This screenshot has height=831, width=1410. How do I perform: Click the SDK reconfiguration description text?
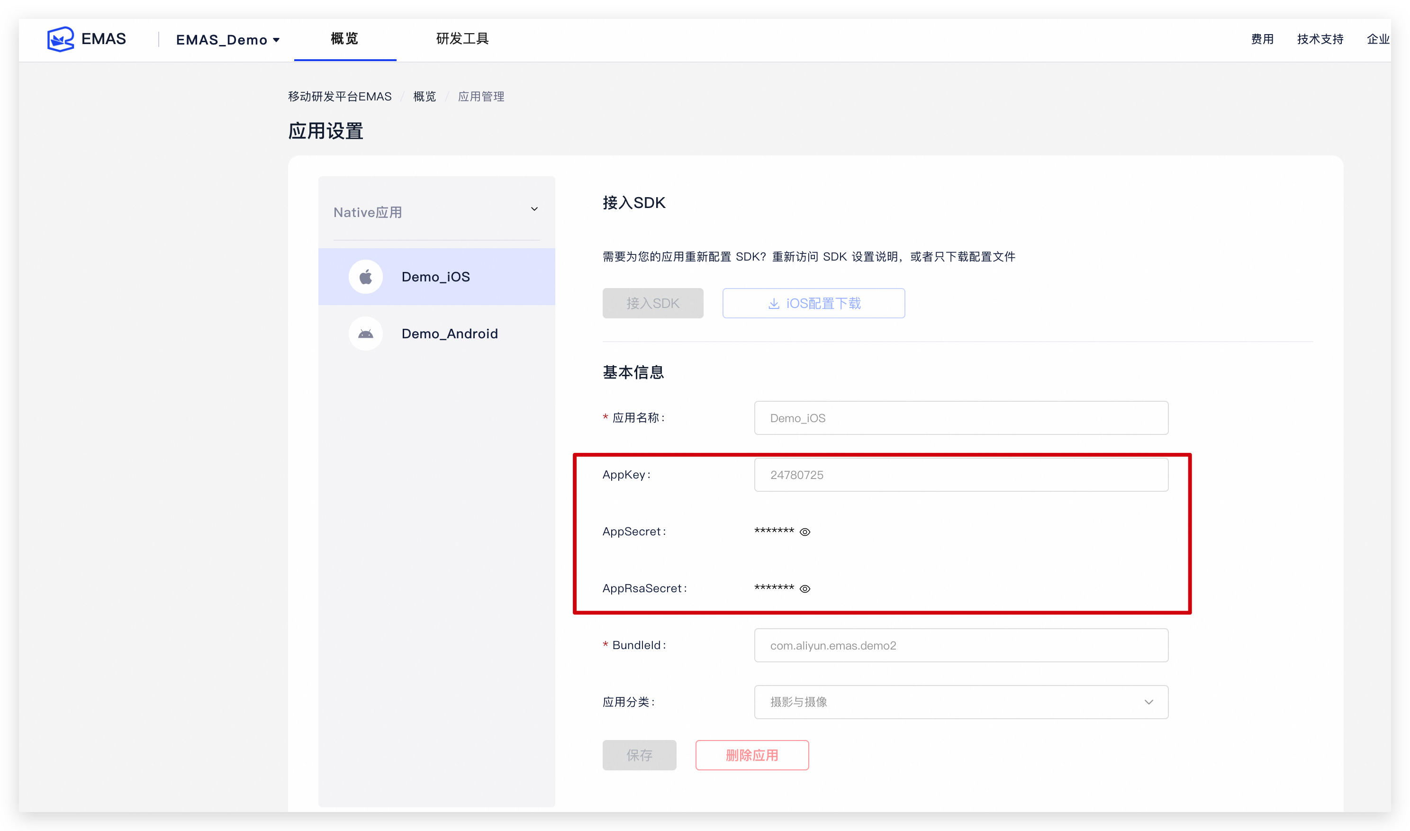pyautogui.click(x=809, y=256)
